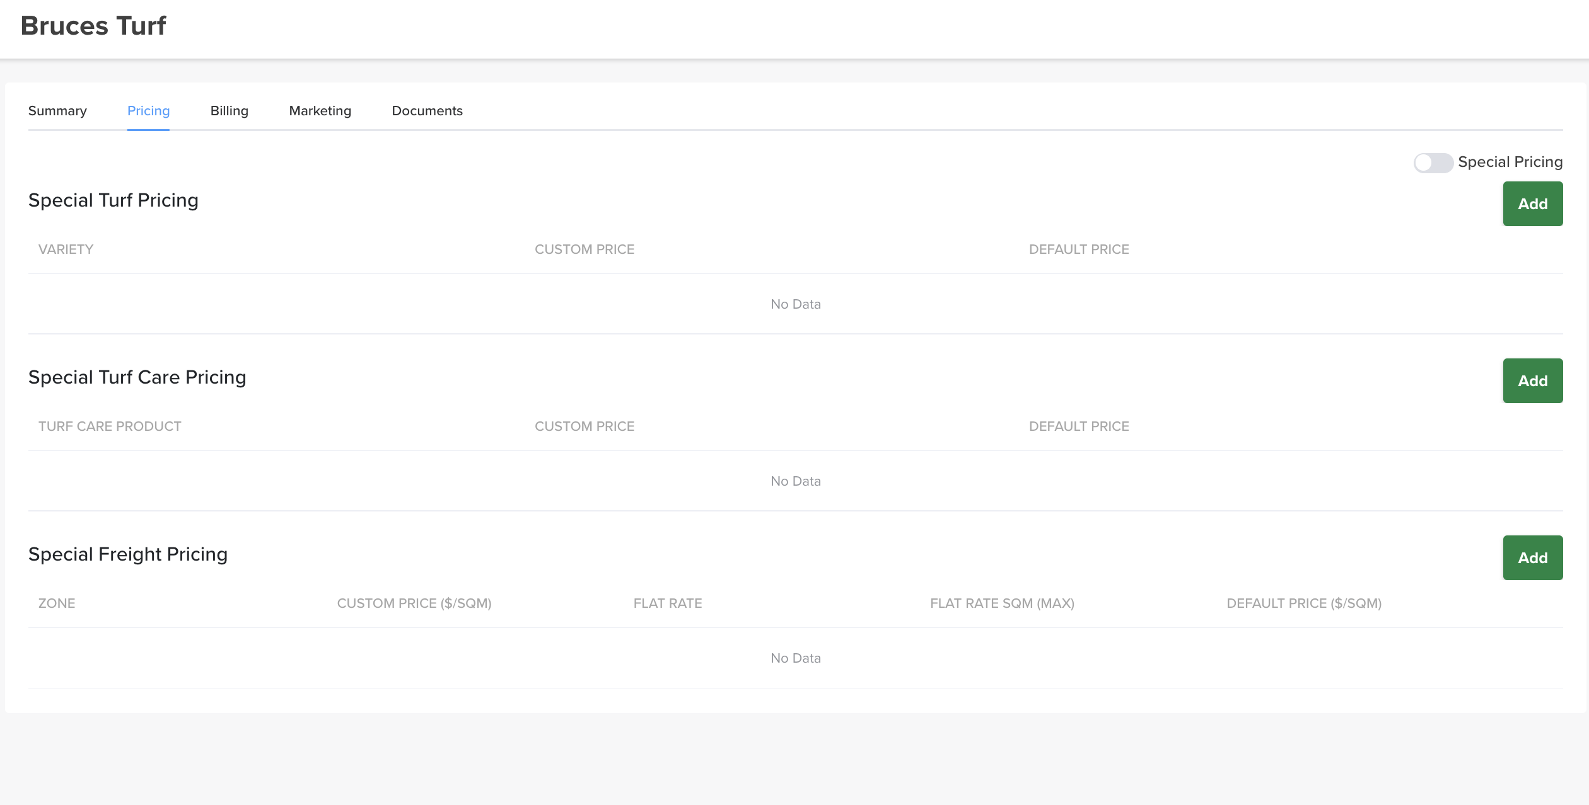Viewport: 1589px width, 805px height.
Task: Click CUSTOM PRICE header in Turf Pricing table
Action: [585, 249]
